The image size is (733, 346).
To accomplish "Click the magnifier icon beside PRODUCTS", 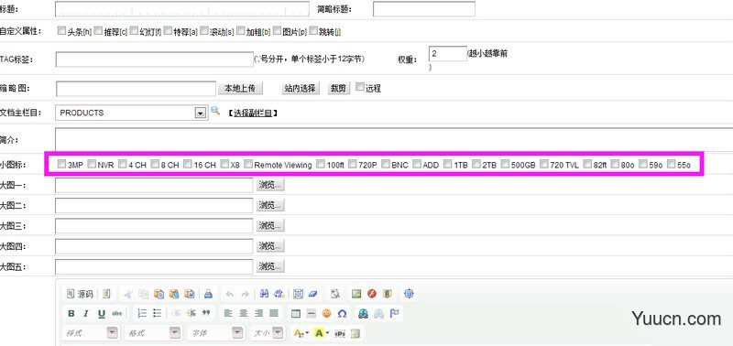I will pyautogui.click(x=215, y=111).
